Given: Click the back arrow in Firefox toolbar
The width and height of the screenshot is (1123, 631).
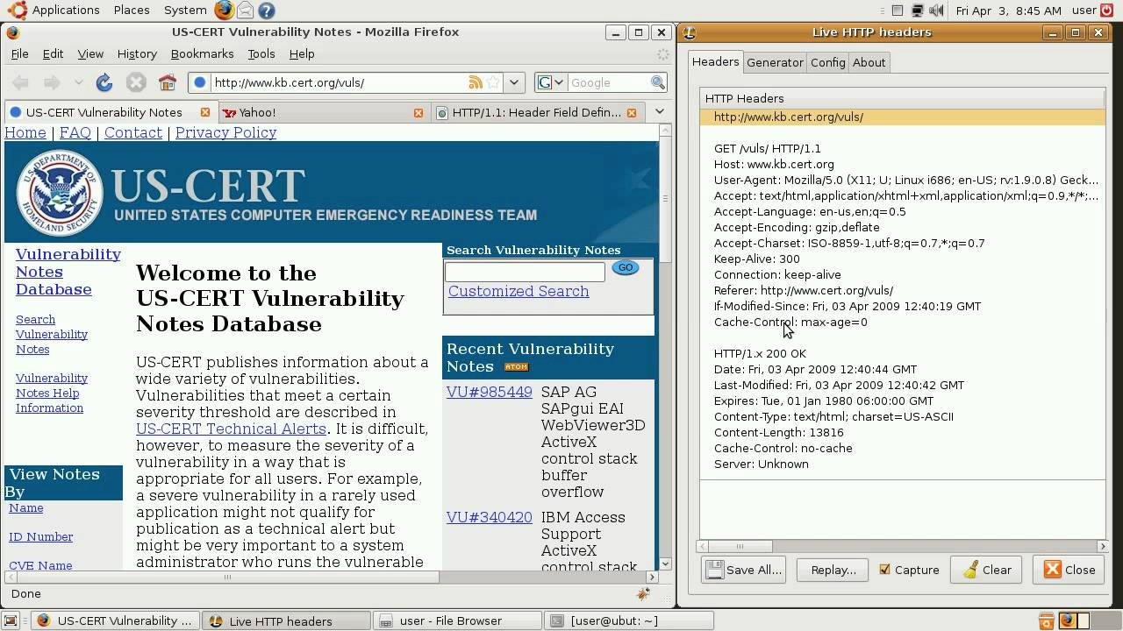Looking at the screenshot, I should click(x=20, y=82).
